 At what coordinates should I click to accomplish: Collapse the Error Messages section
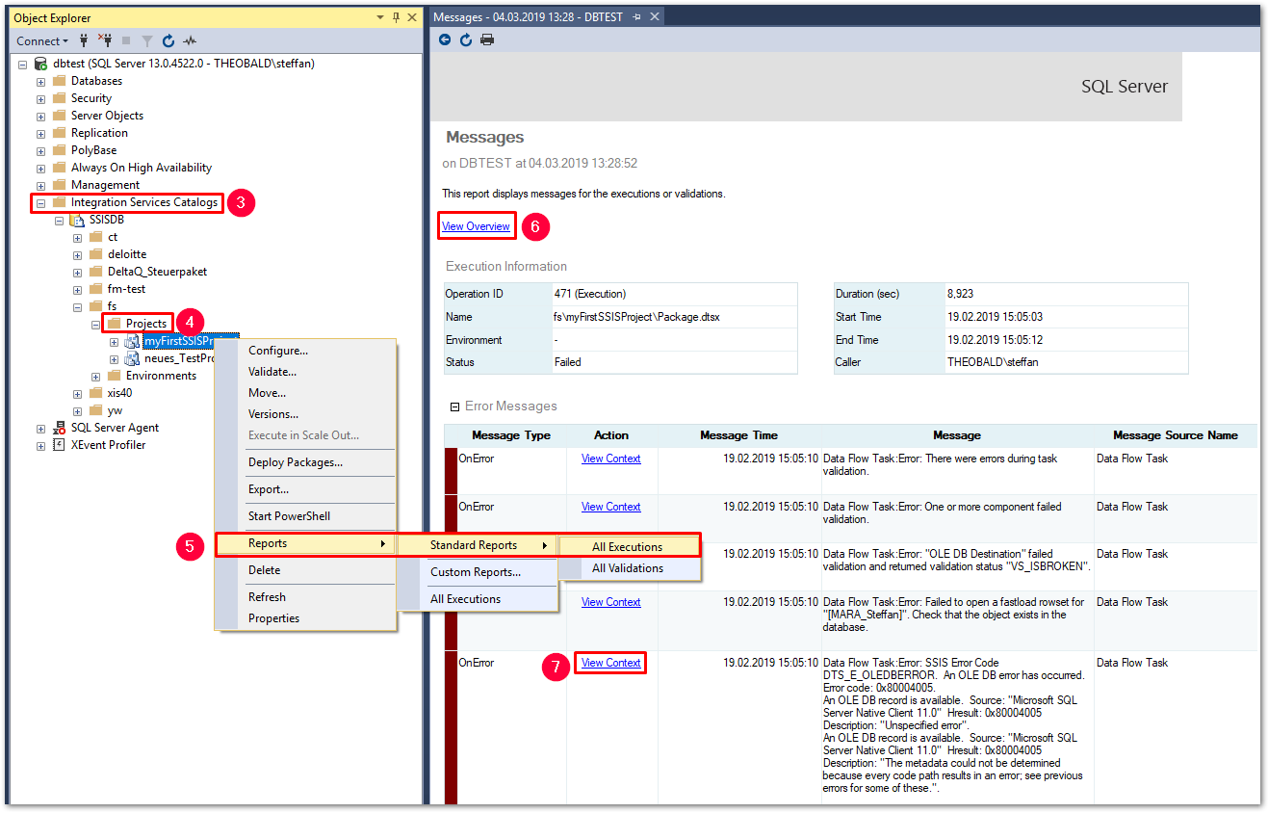click(x=454, y=407)
